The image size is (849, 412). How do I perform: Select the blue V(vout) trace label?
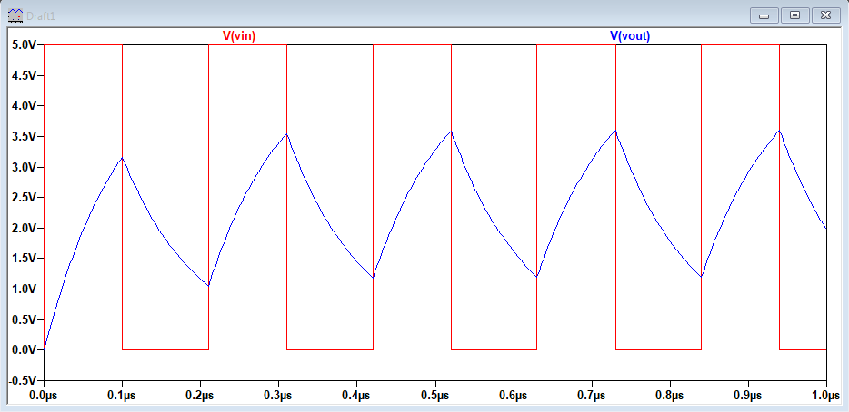(630, 36)
